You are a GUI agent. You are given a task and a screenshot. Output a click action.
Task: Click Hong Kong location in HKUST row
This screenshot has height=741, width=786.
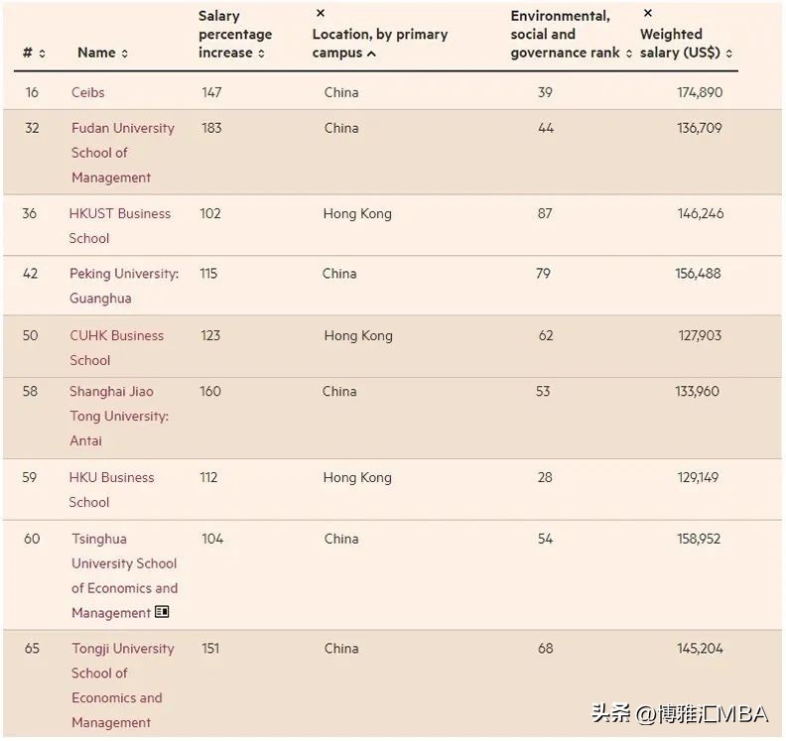[357, 213]
